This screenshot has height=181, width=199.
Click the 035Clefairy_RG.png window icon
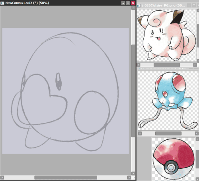[139, 6]
